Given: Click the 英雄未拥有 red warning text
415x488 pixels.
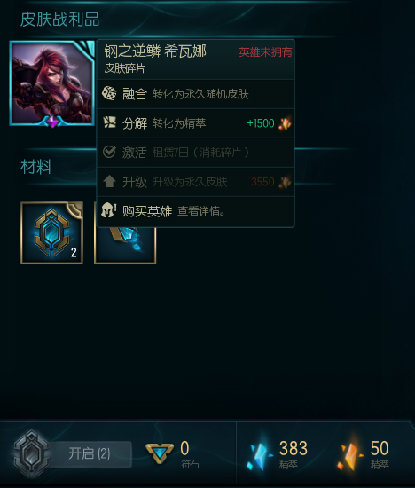Looking at the screenshot, I should coord(265,52).
